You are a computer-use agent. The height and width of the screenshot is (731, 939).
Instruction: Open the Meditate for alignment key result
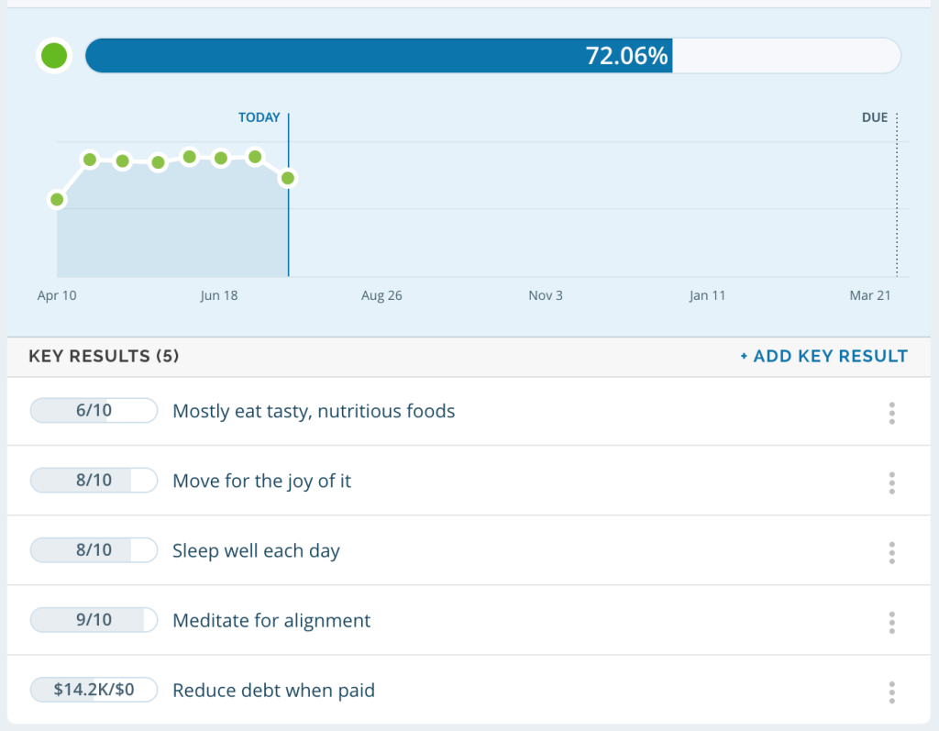coord(271,620)
